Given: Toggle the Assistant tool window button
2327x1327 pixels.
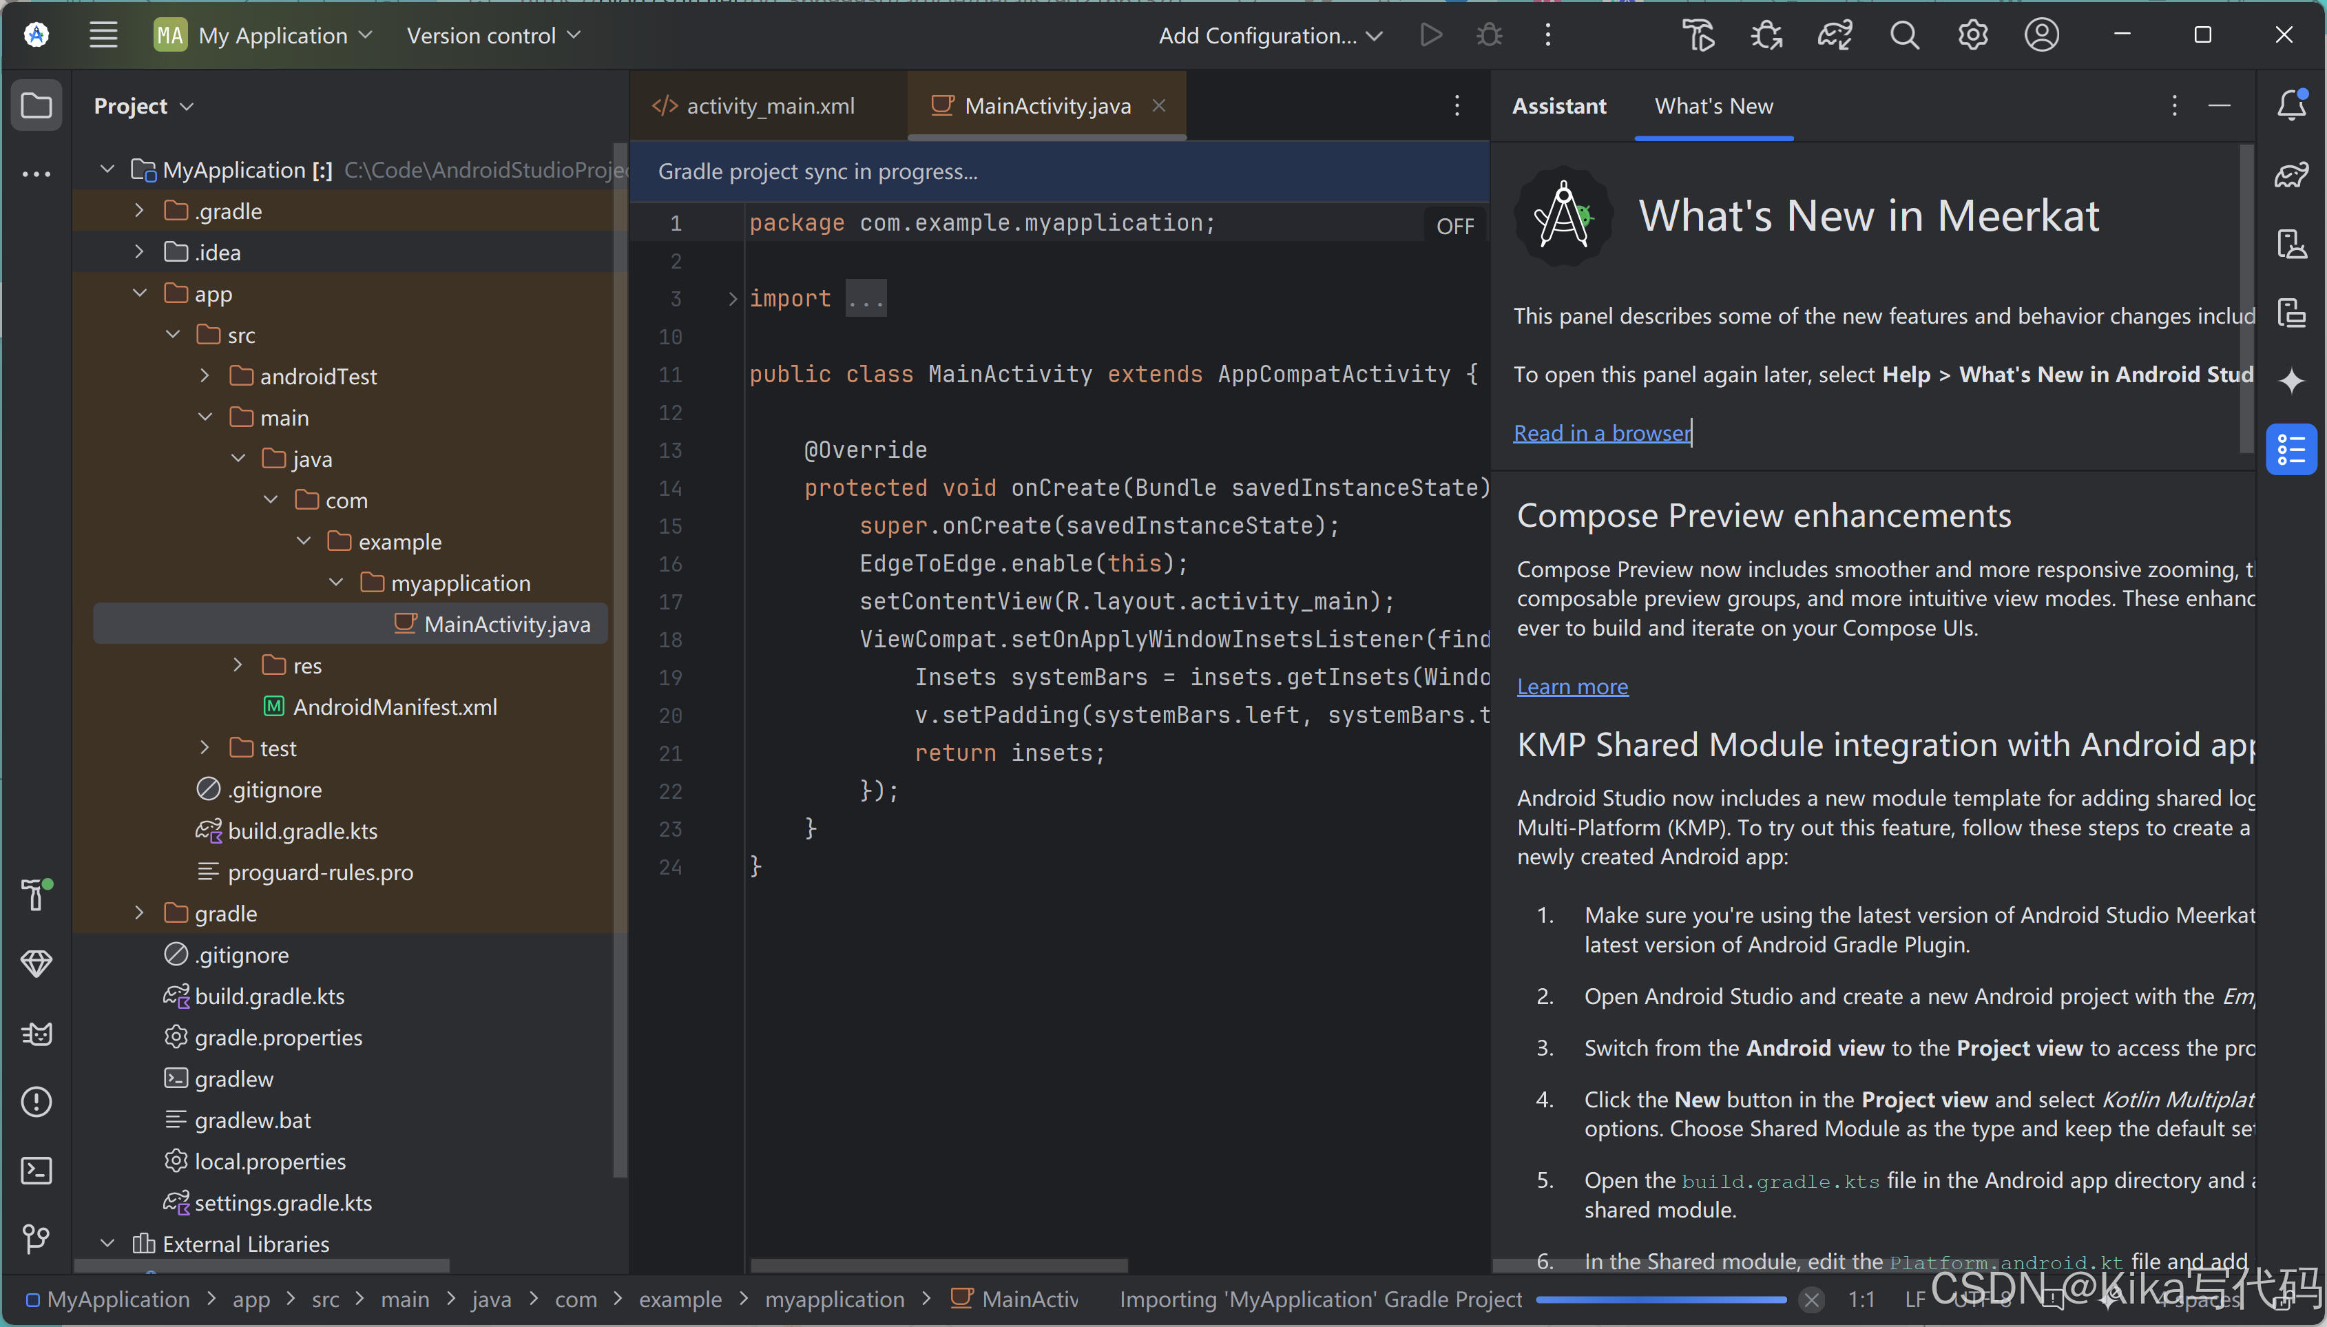Looking at the screenshot, I should pos(2291,449).
